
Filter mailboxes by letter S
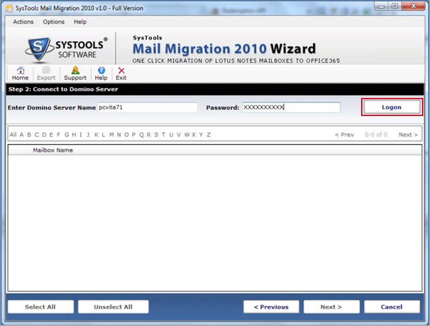[x=156, y=135]
